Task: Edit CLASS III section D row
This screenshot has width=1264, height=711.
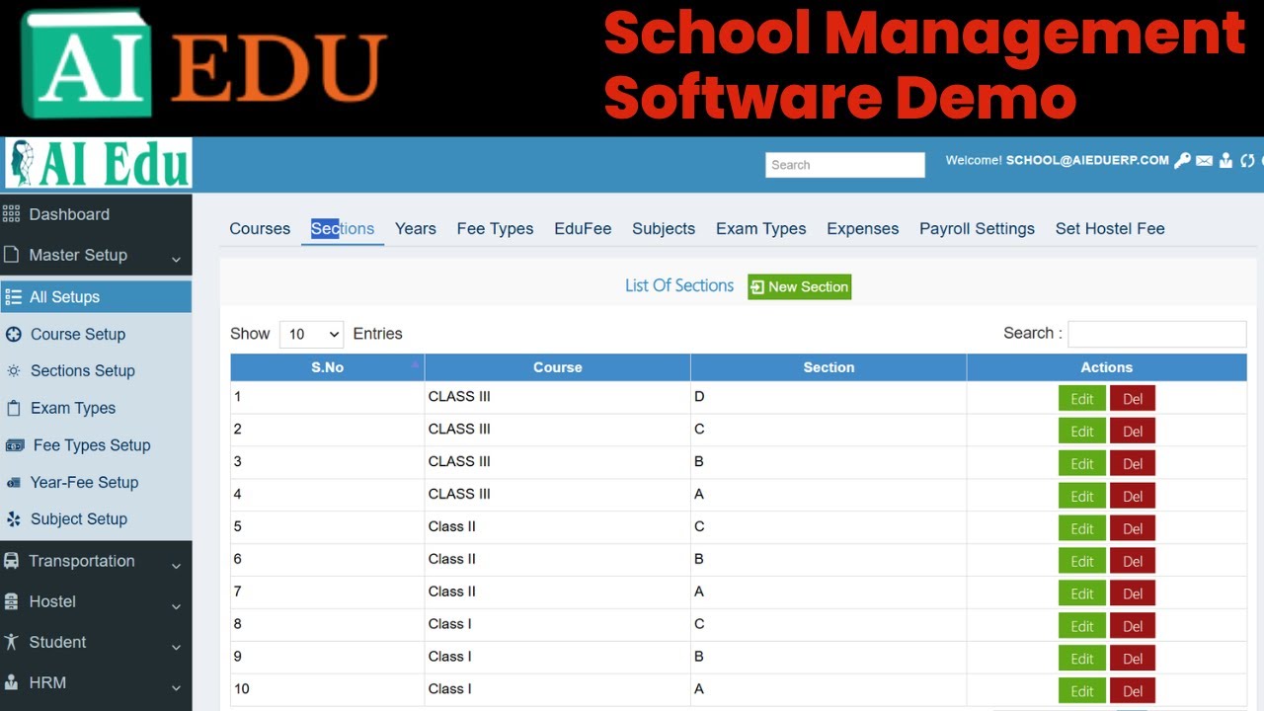Action: [1082, 399]
